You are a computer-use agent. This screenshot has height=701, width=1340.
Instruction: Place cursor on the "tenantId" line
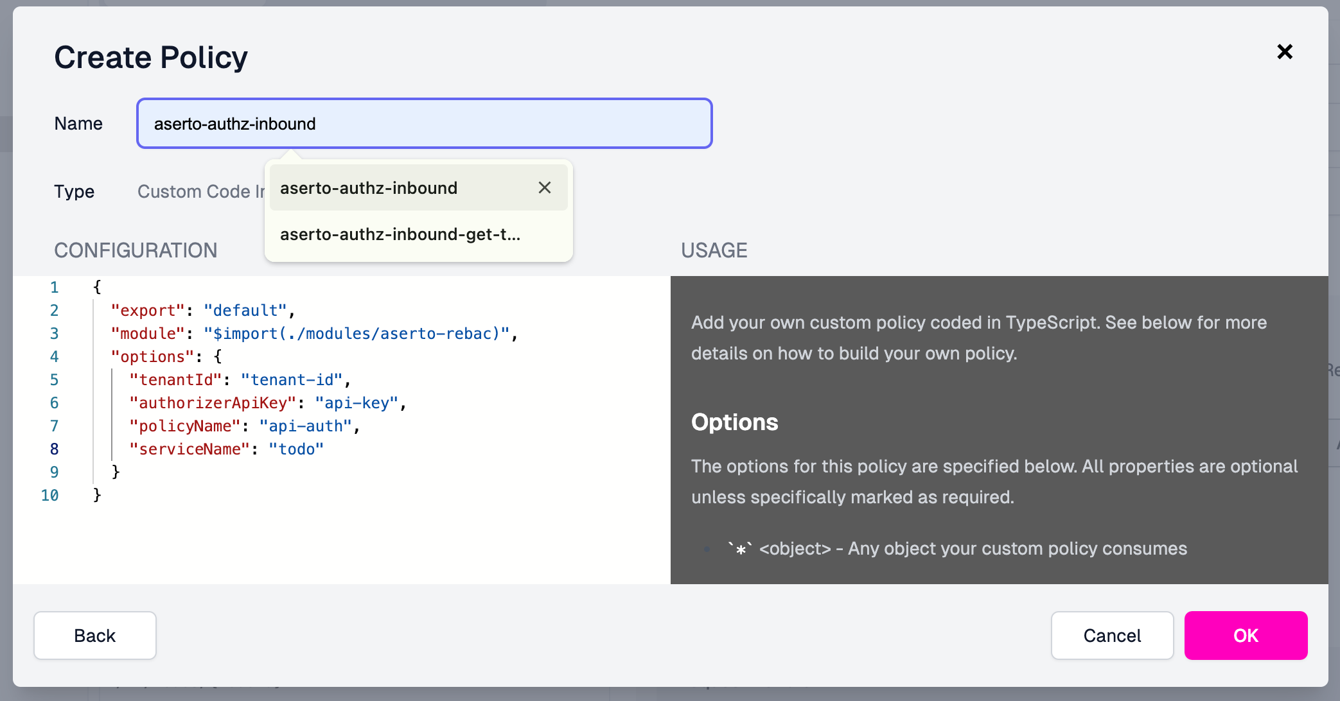pyautogui.click(x=240, y=380)
